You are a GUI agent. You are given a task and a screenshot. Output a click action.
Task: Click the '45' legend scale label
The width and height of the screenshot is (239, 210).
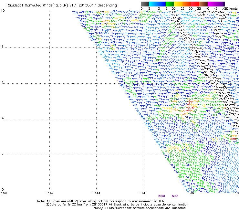pyautogui.click(x=215, y=9)
